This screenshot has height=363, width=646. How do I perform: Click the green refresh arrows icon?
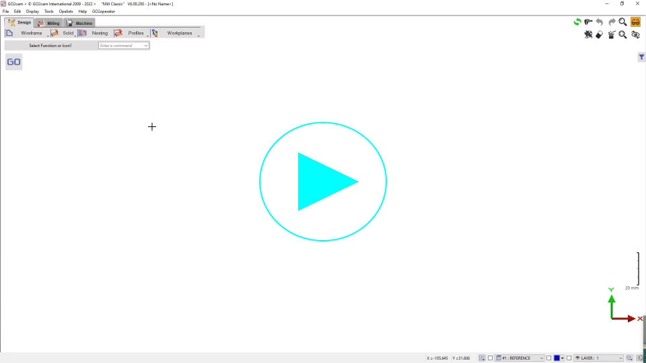[577, 22]
